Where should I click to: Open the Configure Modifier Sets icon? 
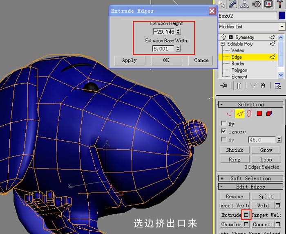278,85
